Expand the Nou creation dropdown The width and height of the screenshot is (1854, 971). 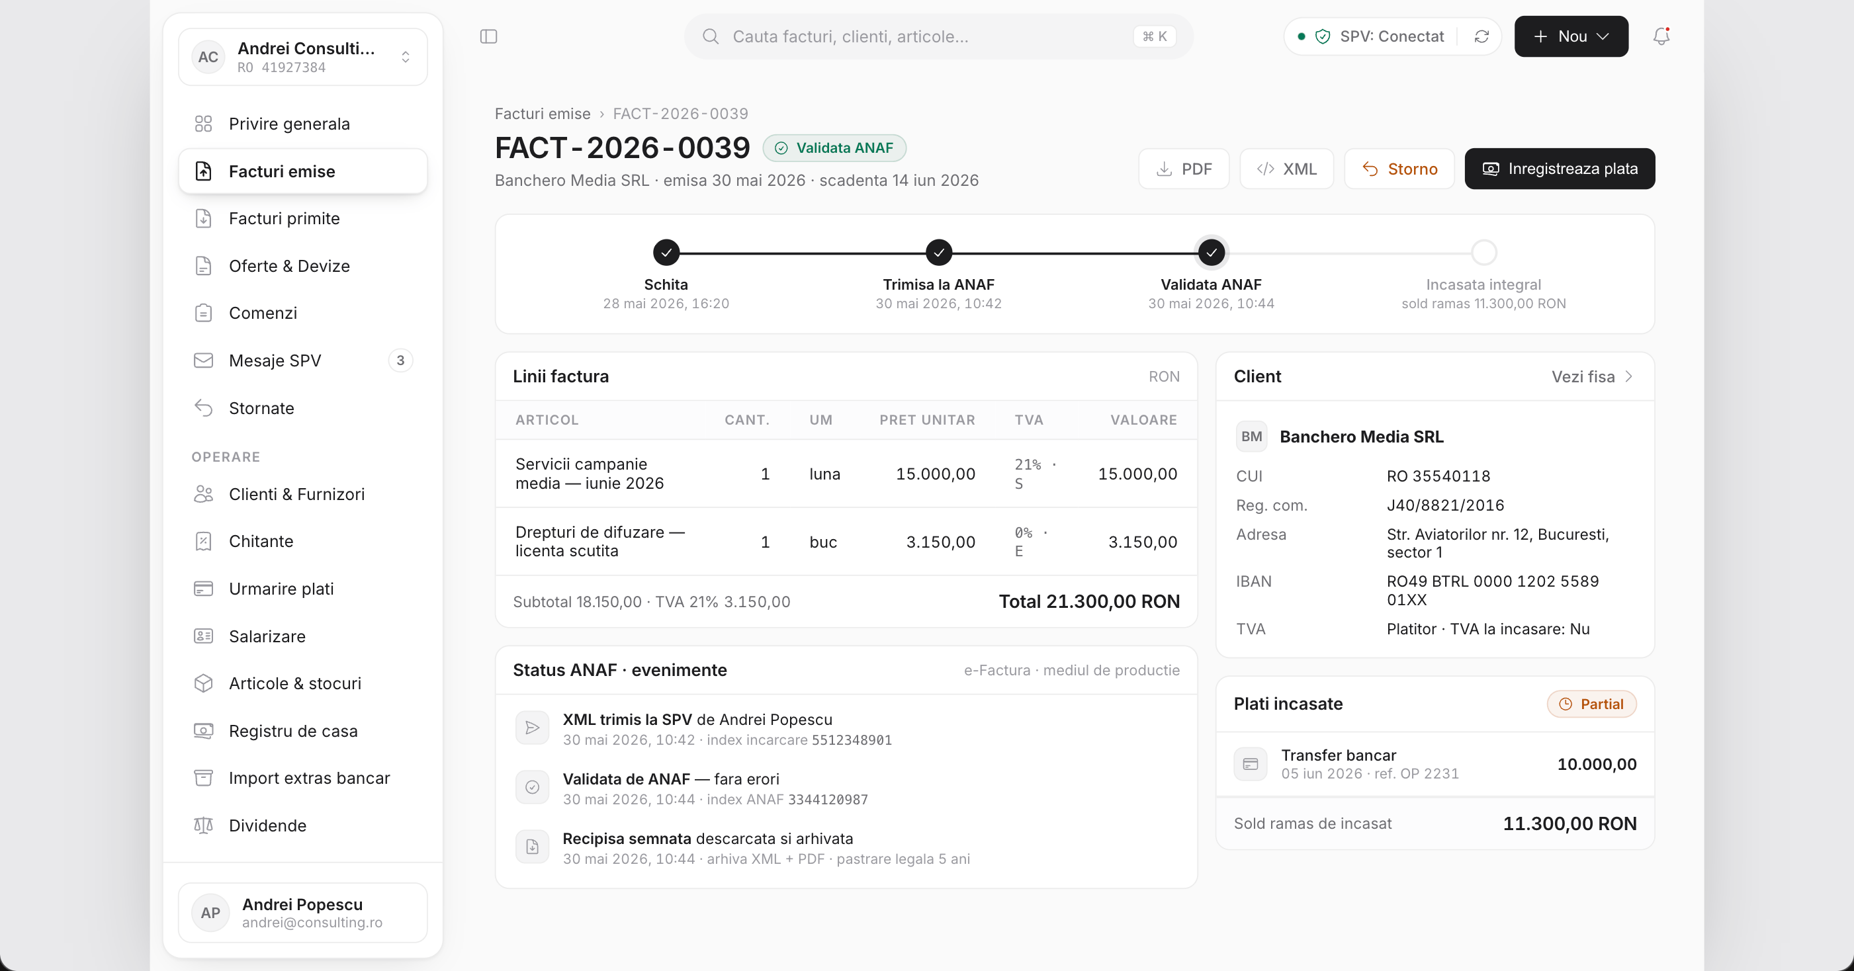point(1571,36)
